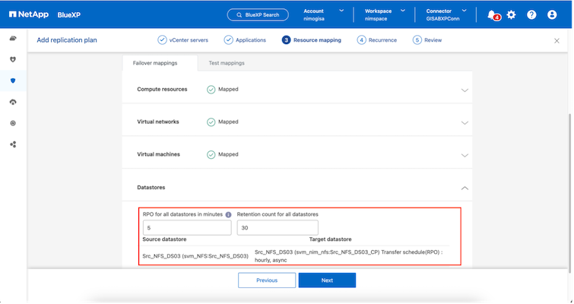
Task: Click the Next button
Action: click(x=327, y=280)
